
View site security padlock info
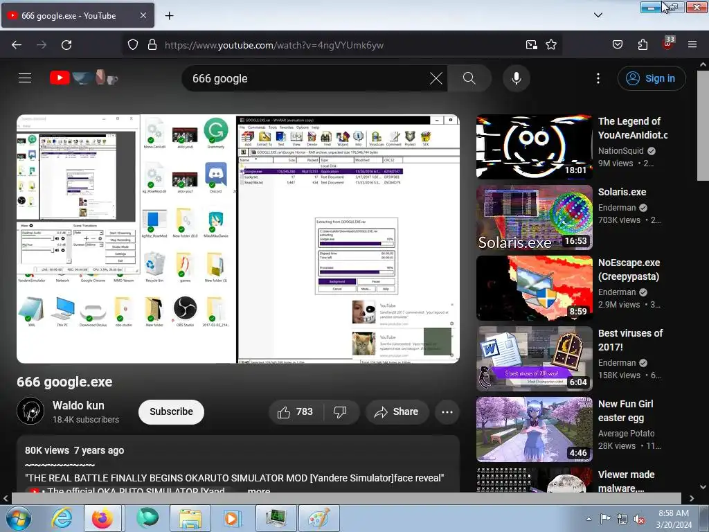pyautogui.click(x=152, y=45)
